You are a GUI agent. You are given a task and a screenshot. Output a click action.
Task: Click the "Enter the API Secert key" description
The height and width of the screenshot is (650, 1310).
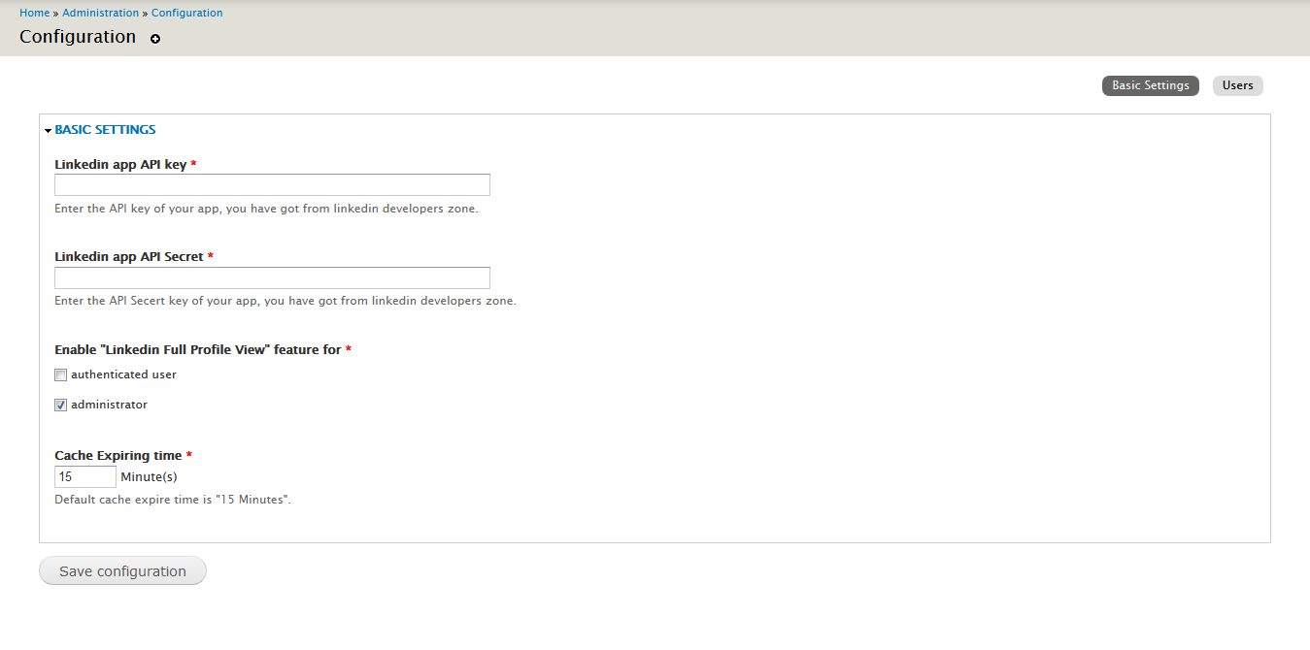coord(286,301)
